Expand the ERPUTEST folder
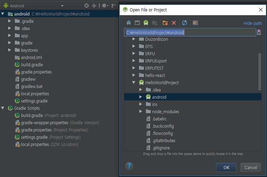267x177 pixels. [134, 68]
